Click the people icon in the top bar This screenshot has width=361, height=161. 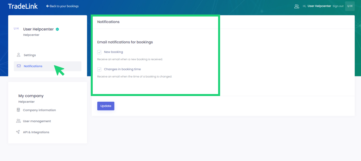pyautogui.click(x=296, y=6)
